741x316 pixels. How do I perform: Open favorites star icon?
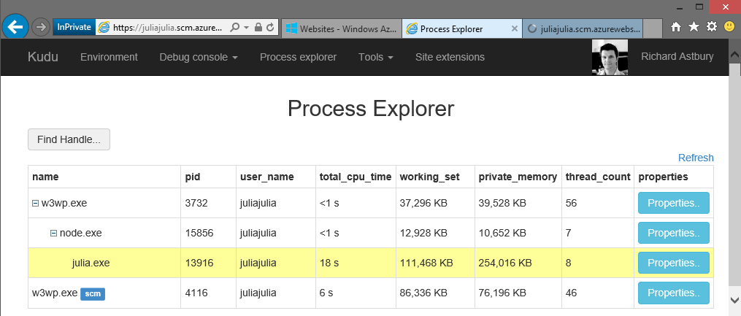point(694,27)
